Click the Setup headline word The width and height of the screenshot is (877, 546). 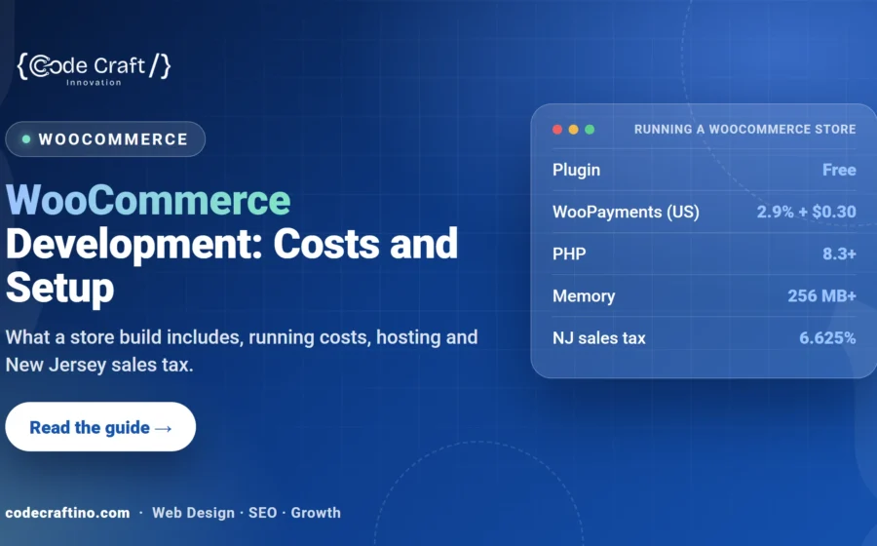(59, 289)
